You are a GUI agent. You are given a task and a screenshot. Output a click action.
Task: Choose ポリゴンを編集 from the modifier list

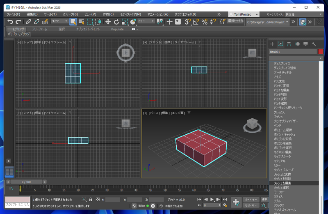(294, 143)
